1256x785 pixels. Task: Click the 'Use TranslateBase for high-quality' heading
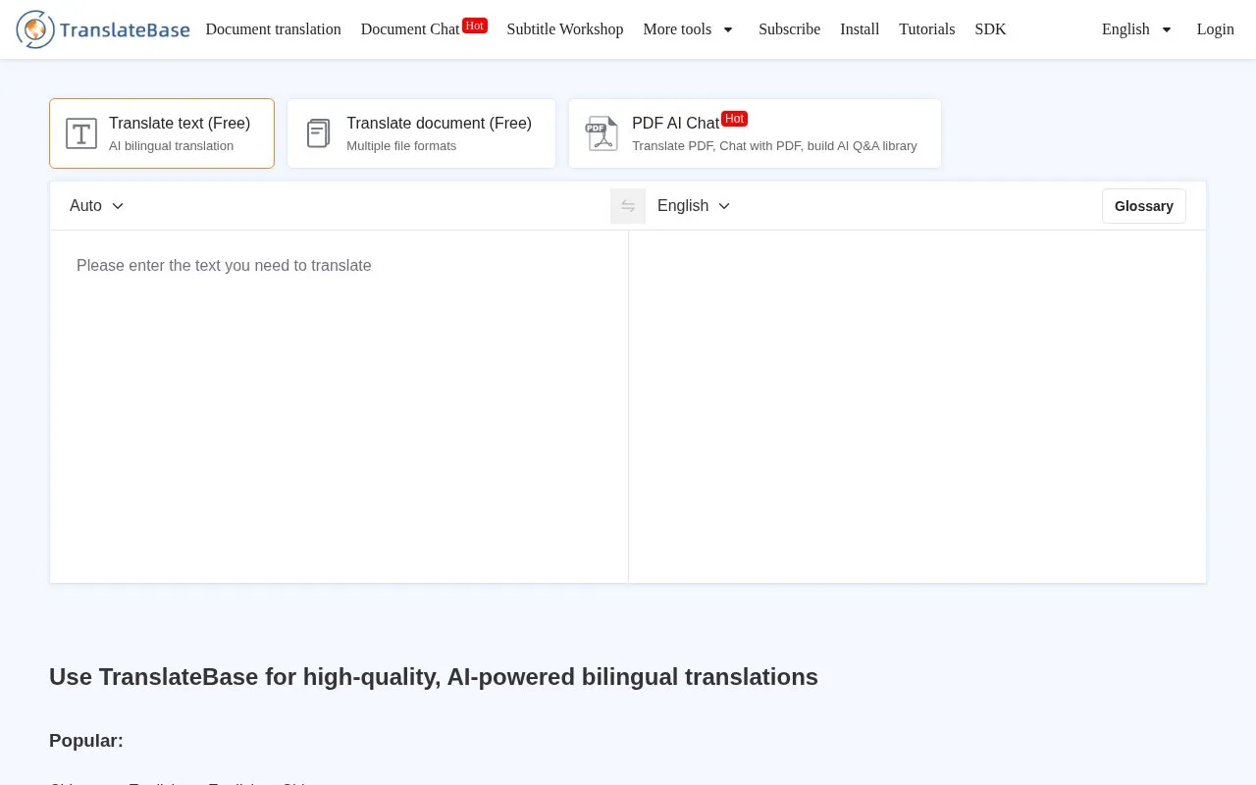[x=434, y=677]
